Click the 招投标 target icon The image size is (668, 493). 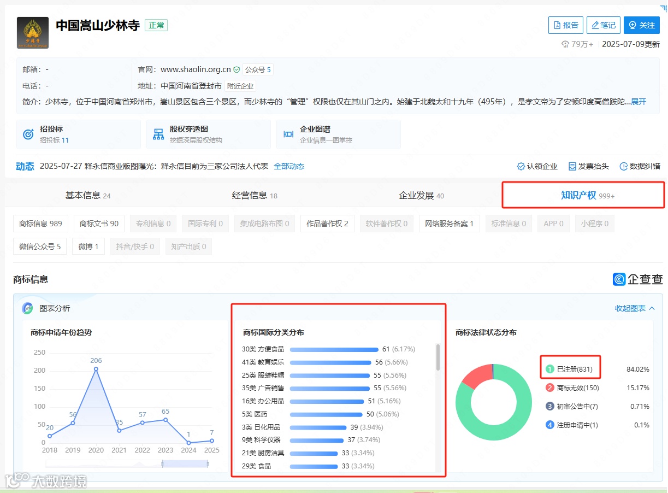28,134
